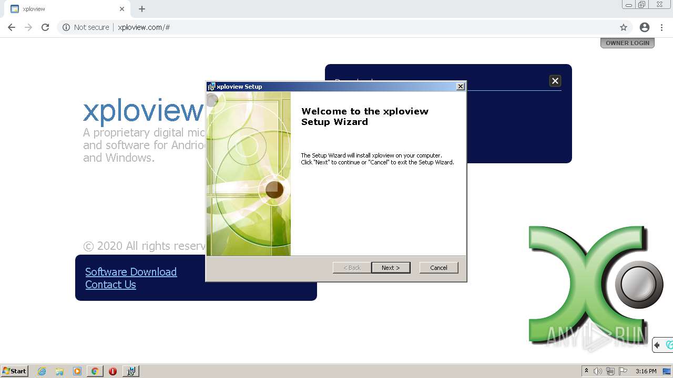Open the OWNER LOGIN button

point(627,43)
